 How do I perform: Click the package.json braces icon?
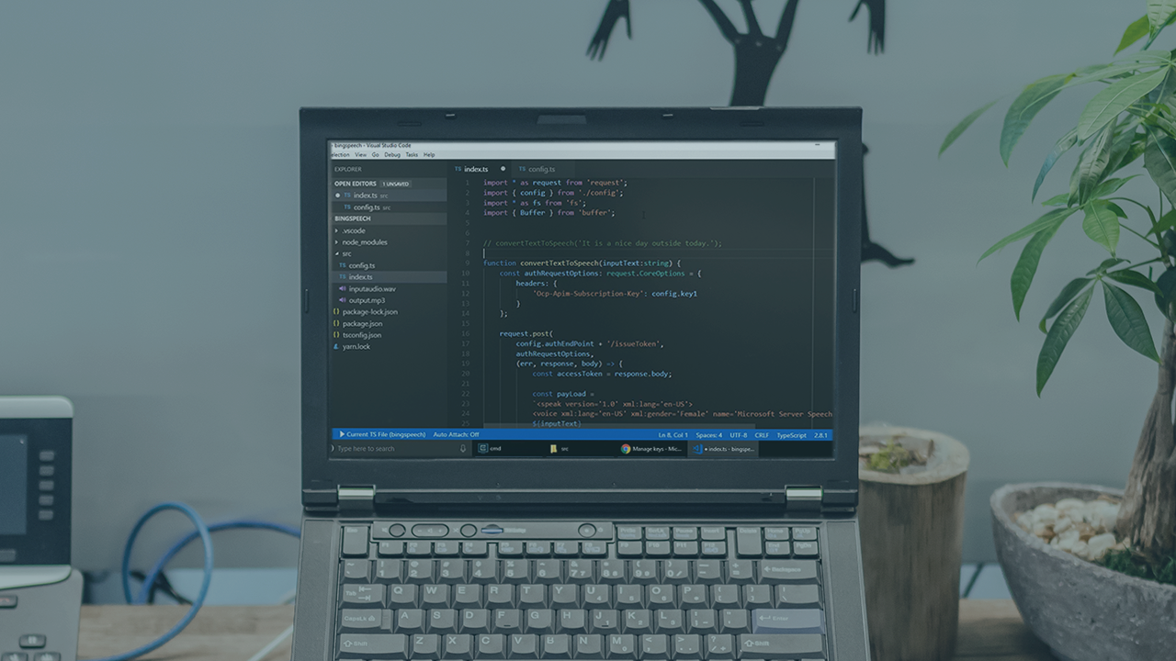(336, 324)
